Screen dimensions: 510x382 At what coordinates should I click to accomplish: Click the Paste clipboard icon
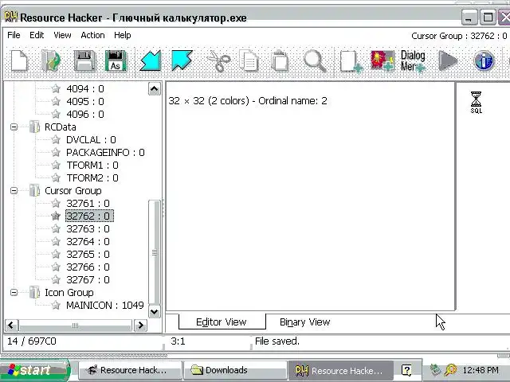point(280,60)
